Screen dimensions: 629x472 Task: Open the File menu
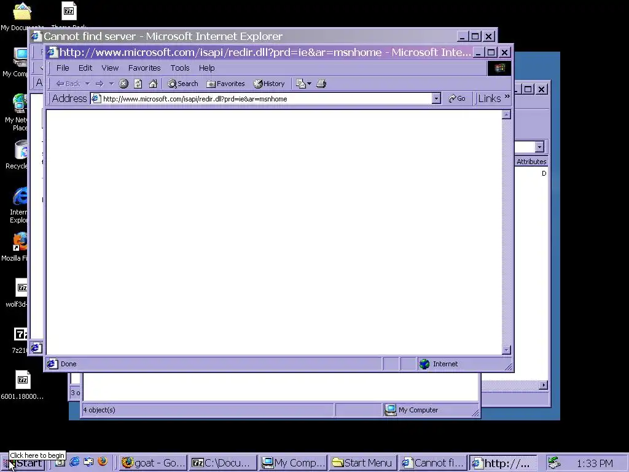(63, 68)
